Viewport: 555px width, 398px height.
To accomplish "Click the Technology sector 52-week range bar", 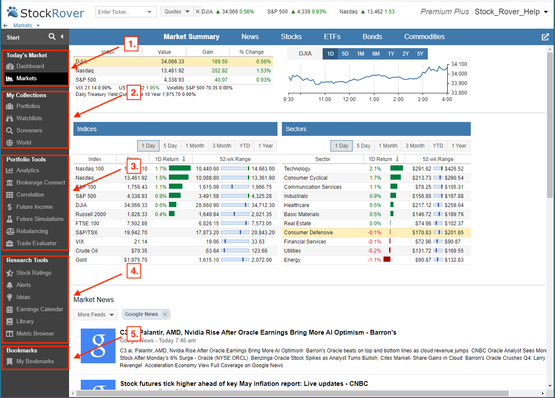I will [438, 169].
